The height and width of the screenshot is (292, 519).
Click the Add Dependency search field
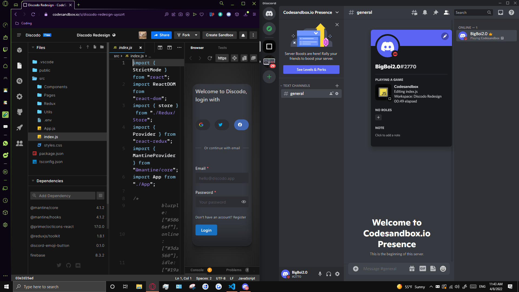[x=63, y=195]
